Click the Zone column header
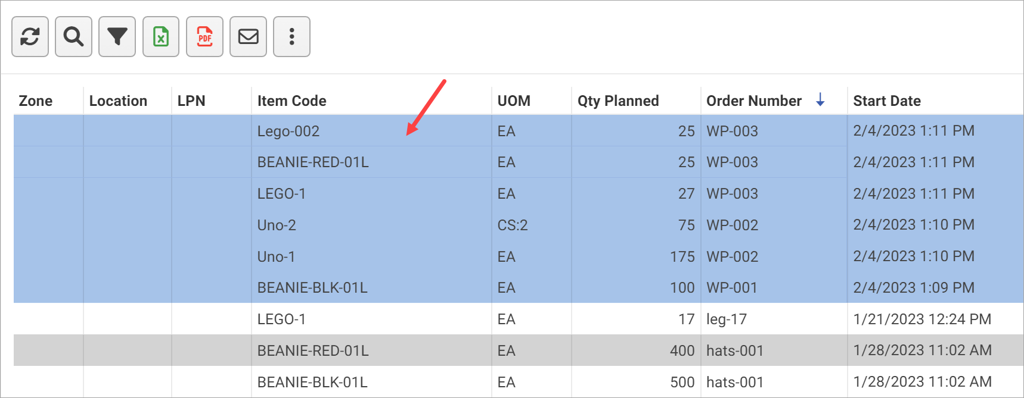The image size is (1024, 398). pos(36,101)
